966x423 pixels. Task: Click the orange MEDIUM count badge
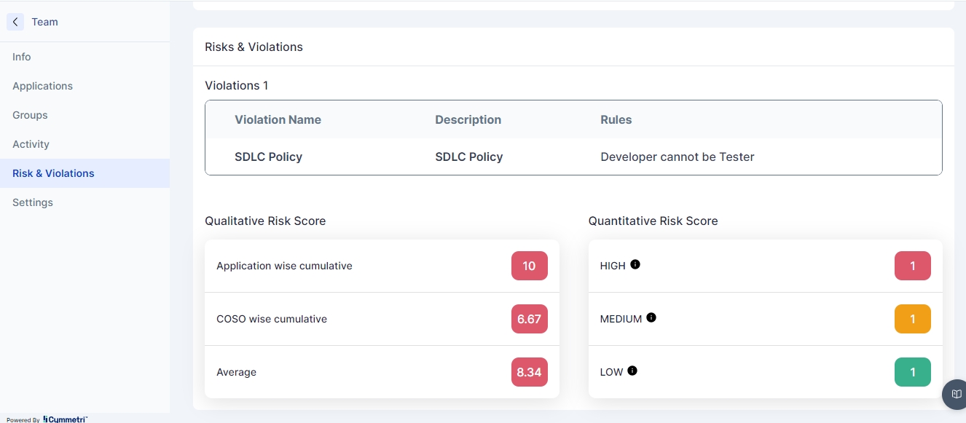tap(912, 319)
